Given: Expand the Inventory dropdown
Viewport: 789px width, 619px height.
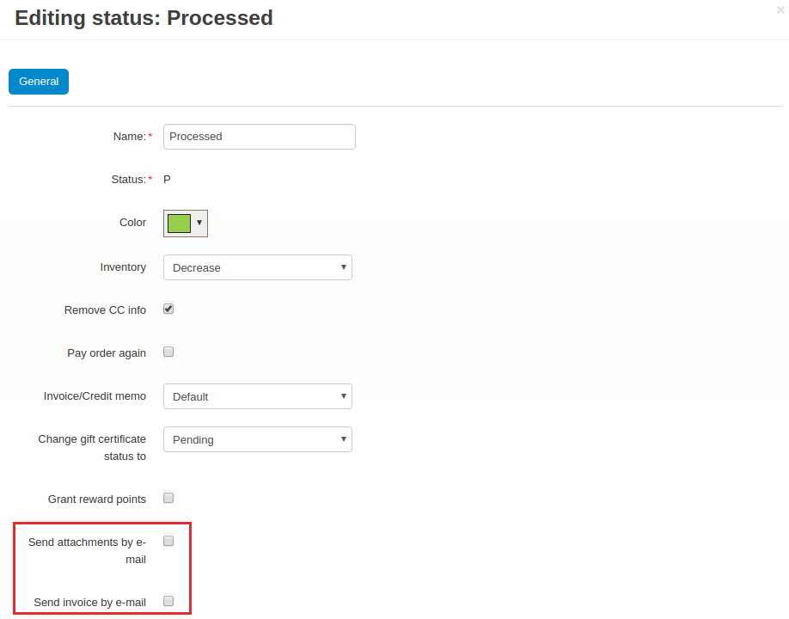Looking at the screenshot, I should click(x=258, y=267).
